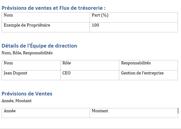Viewport: 181px width, 129px height.
Task: Click the Gestion de l'entreprise cell
Action: [149, 75]
